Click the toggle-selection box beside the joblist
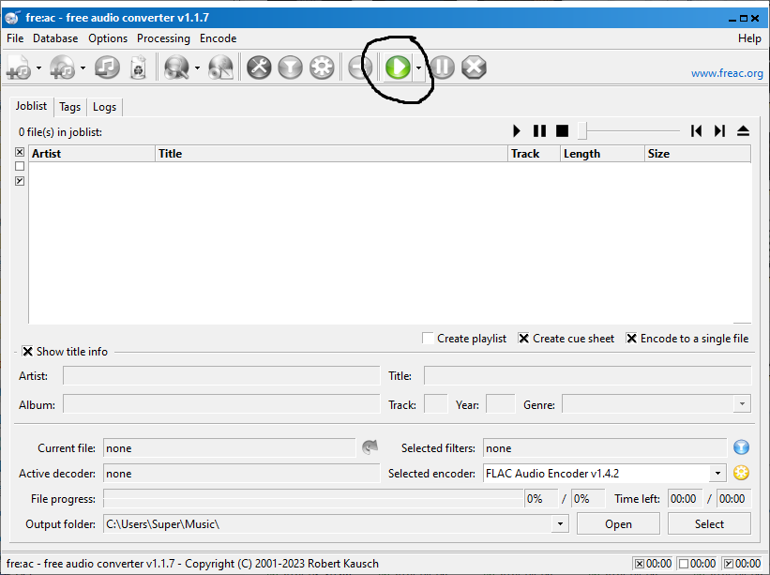770x575 pixels. (20, 181)
